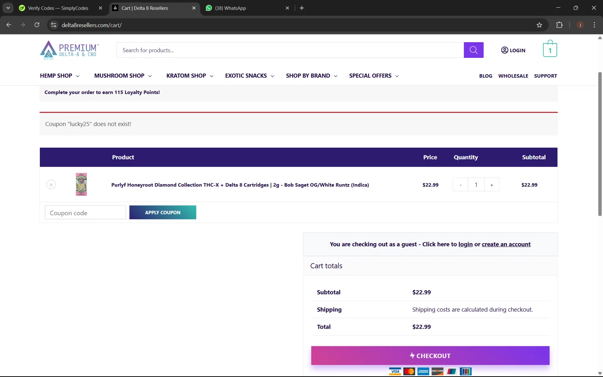The image size is (603, 377).
Task: Reload the cart page
Action: [x=37, y=25]
